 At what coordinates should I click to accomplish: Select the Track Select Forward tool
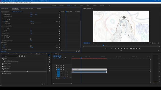(49, 57)
